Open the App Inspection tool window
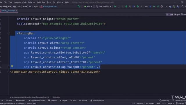The height and width of the screenshot is (105, 186). point(97,100)
